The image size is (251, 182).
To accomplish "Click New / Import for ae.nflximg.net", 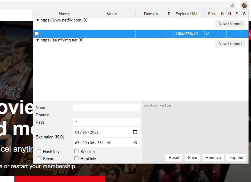I will pyautogui.click(x=230, y=44).
